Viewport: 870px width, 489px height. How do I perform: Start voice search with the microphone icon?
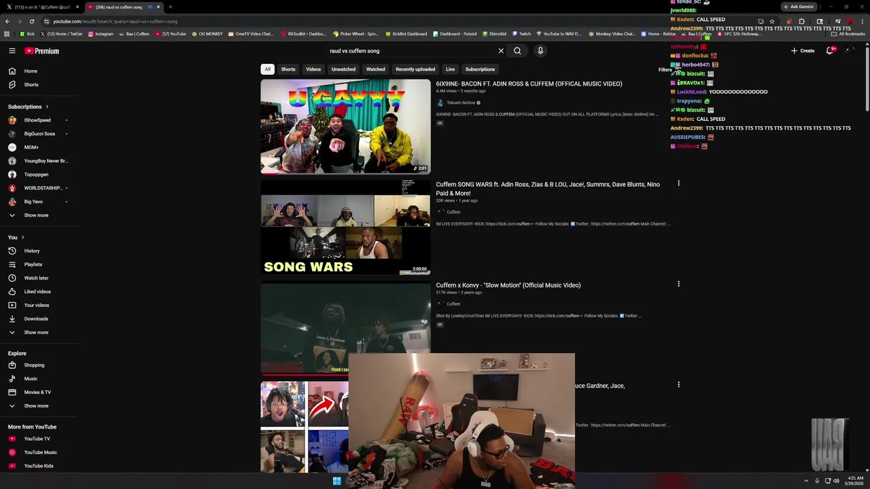(540, 51)
